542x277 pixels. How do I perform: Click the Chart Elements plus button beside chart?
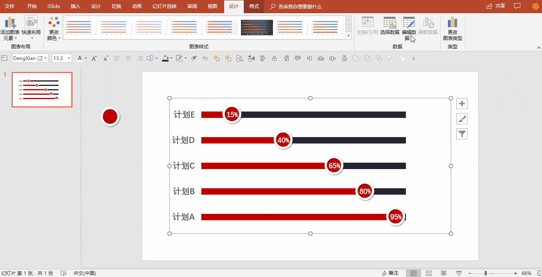462,104
